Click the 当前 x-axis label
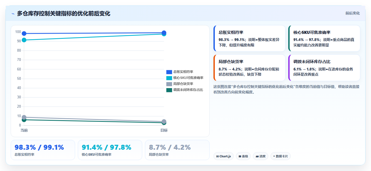The image size is (371, 171). tap(24, 130)
